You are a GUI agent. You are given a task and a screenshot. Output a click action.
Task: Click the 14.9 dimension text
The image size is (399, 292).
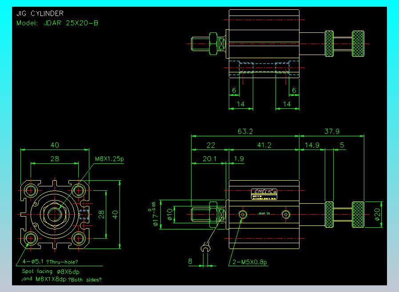[x=312, y=145]
